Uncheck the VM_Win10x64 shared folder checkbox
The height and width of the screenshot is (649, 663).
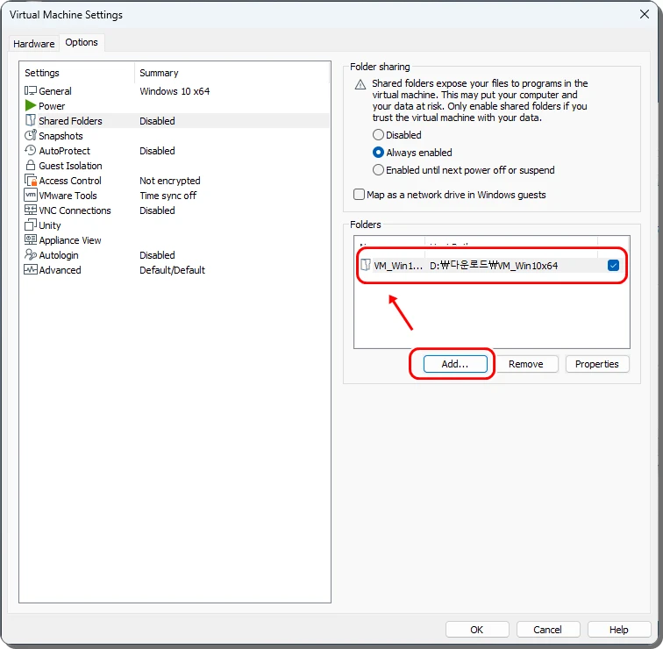pos(613,265)
